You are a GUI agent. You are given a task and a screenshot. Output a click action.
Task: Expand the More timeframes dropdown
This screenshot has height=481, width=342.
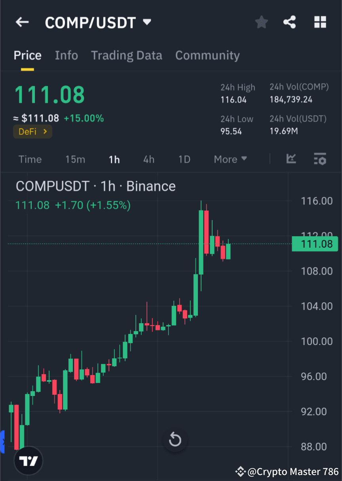[x=230, y=159]
